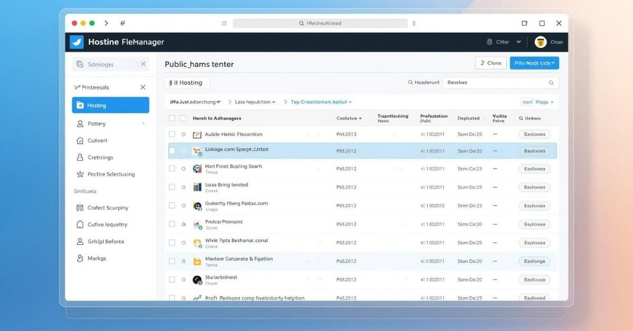Click the Pectire Selectusing star icon
Viewport: 633px width, 331px height.
(80, 174)
